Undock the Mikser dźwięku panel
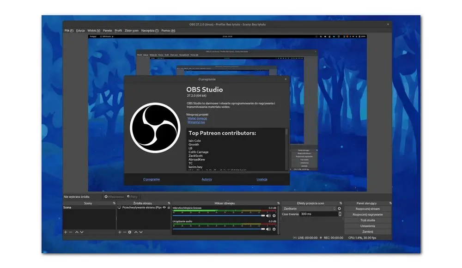The height and width of the screenshot is (268, 462). pos(278,203)
